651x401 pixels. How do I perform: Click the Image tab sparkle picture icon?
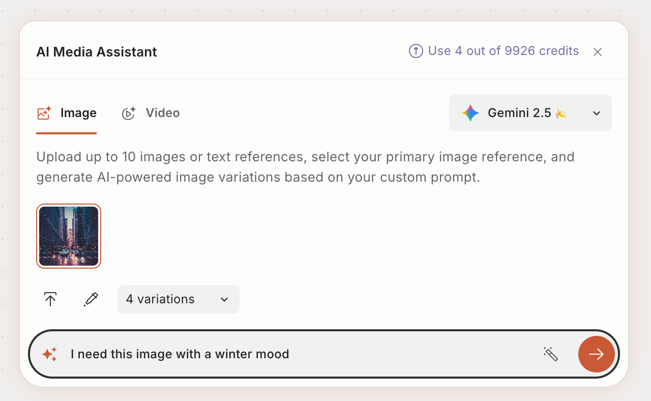pos(44,113)
